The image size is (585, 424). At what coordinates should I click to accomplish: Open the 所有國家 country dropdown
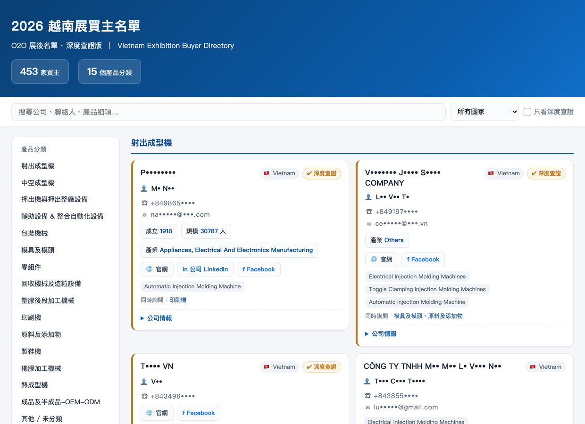[485, 112]
